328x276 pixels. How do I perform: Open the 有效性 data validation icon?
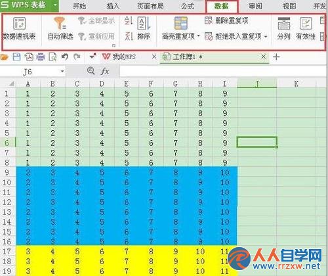306,28
